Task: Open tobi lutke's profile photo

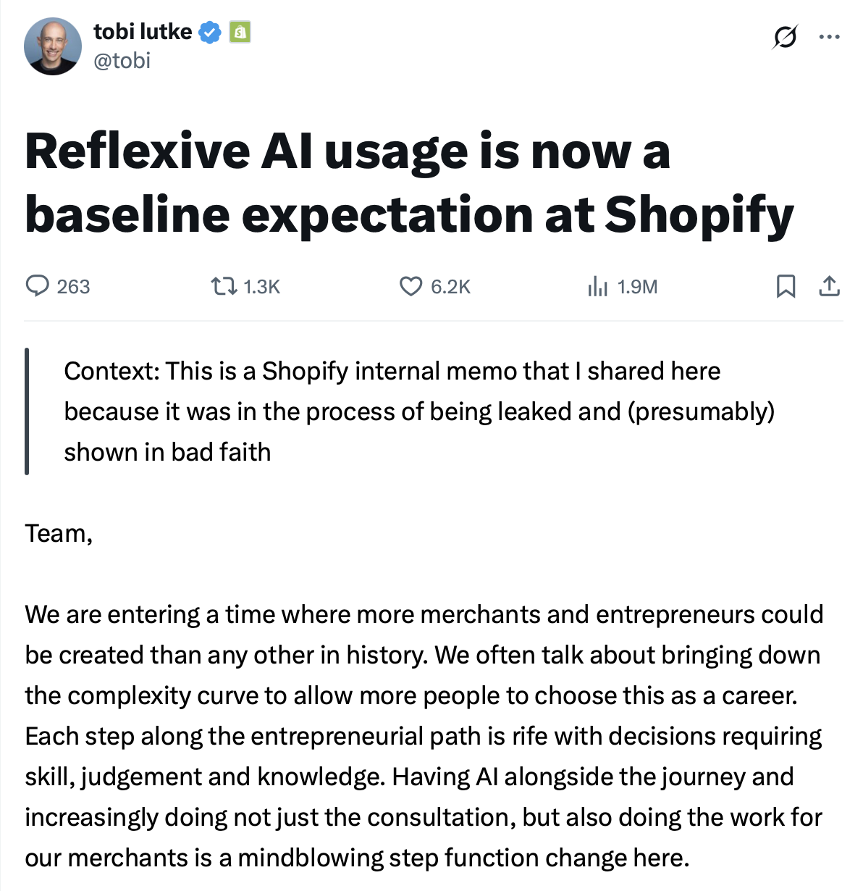Action: [53, 46]
